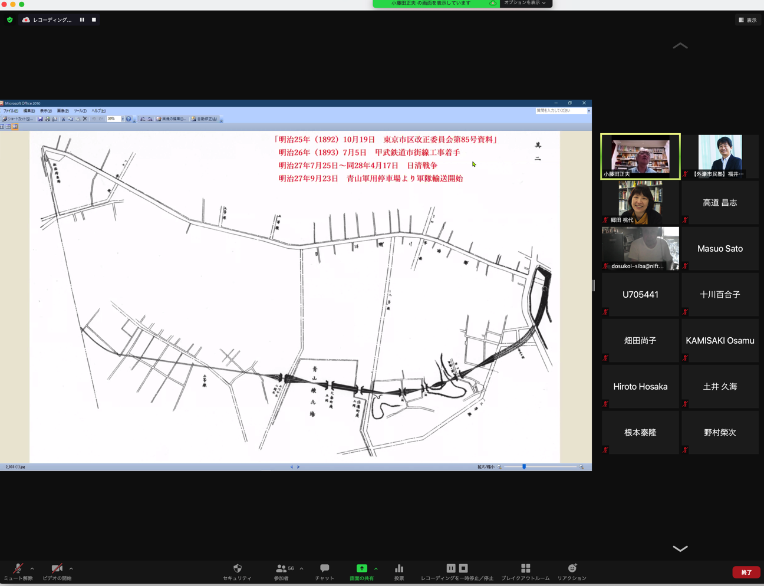Click green encryption shield icon
764x586 pixels.
point(9,20)
